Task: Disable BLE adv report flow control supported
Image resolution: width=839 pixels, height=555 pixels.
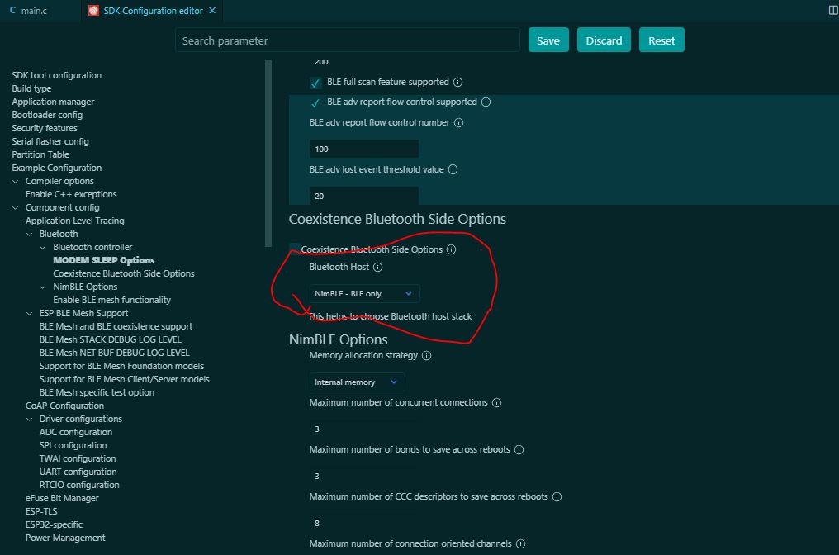Action: point(314,102)
